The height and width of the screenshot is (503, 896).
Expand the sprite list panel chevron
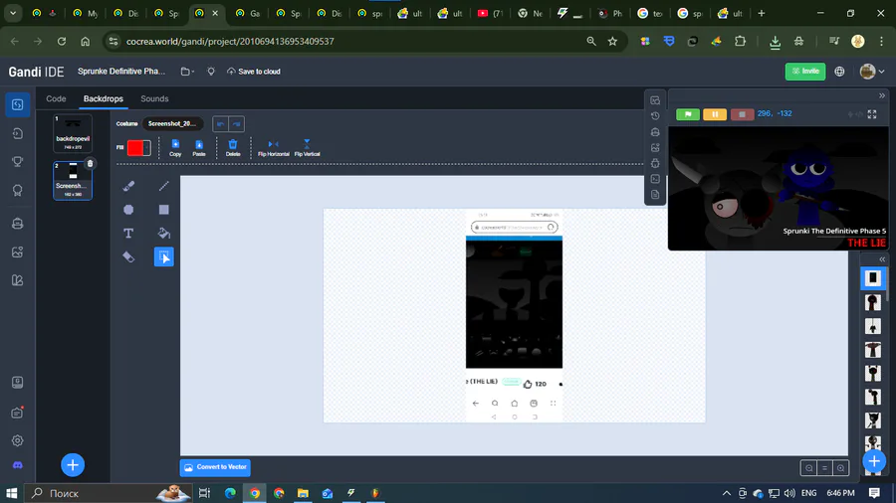(882, 258)
